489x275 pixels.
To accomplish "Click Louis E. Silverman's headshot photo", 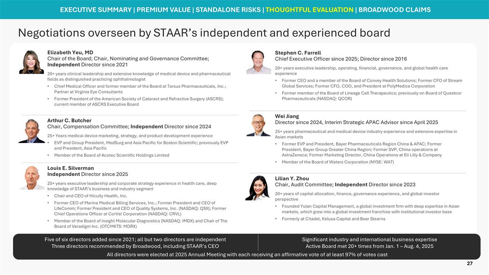I will coord(32,177).
